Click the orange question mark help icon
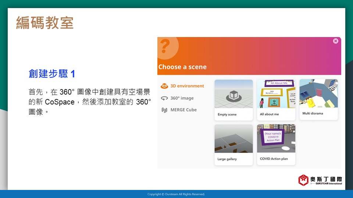Image resolution: width=353 pixels, height=198 pixels. (165, 47)
